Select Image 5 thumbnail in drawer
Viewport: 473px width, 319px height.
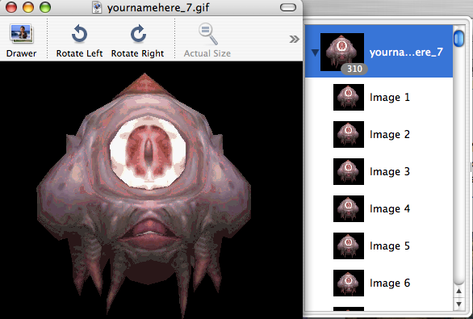point(349,246)
